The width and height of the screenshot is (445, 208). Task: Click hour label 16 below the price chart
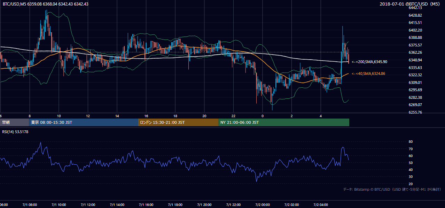click(x=146, y=116)
